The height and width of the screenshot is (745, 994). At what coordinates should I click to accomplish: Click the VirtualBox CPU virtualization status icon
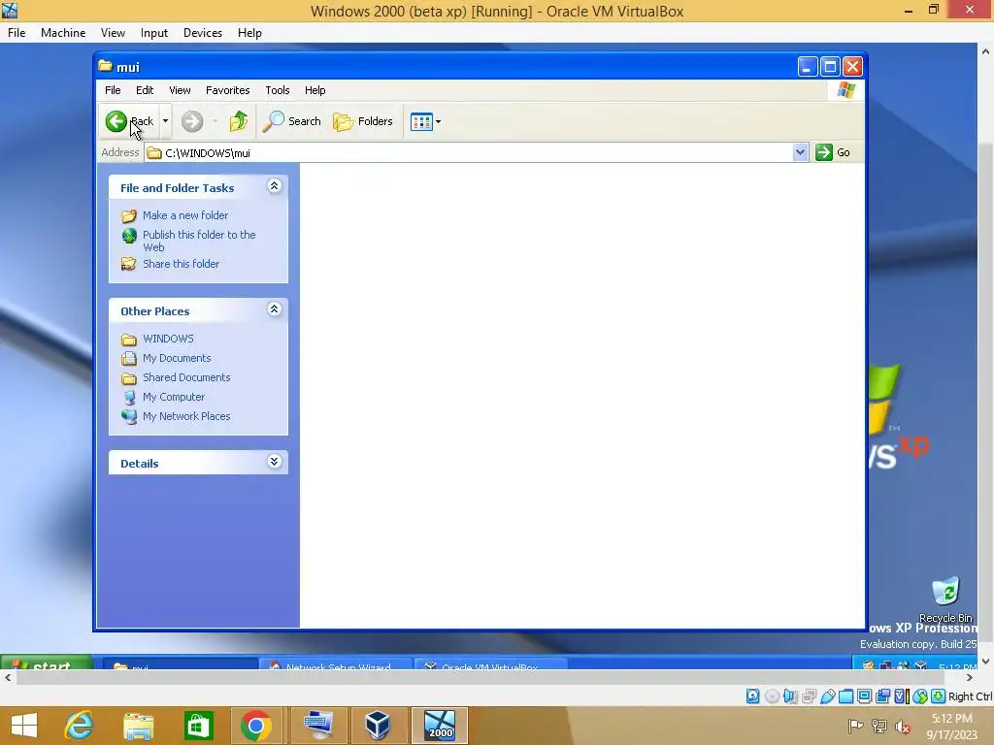click(902, 696)
